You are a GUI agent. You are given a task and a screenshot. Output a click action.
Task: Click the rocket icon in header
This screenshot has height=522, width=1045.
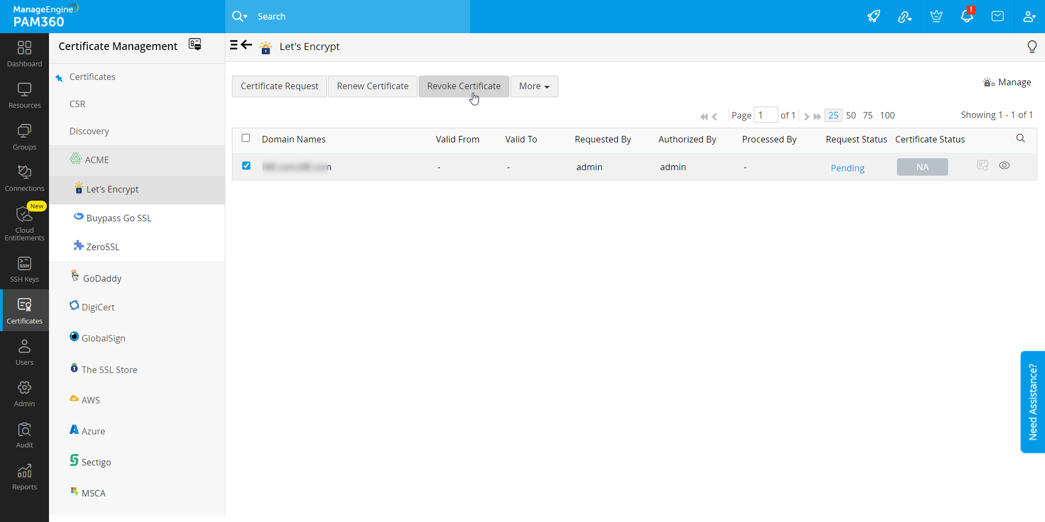click(x=874, y=16)
